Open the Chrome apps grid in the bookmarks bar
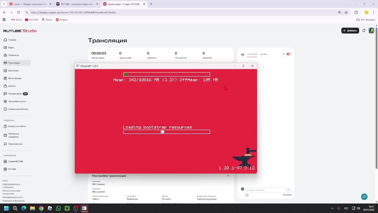 [4, 20]
